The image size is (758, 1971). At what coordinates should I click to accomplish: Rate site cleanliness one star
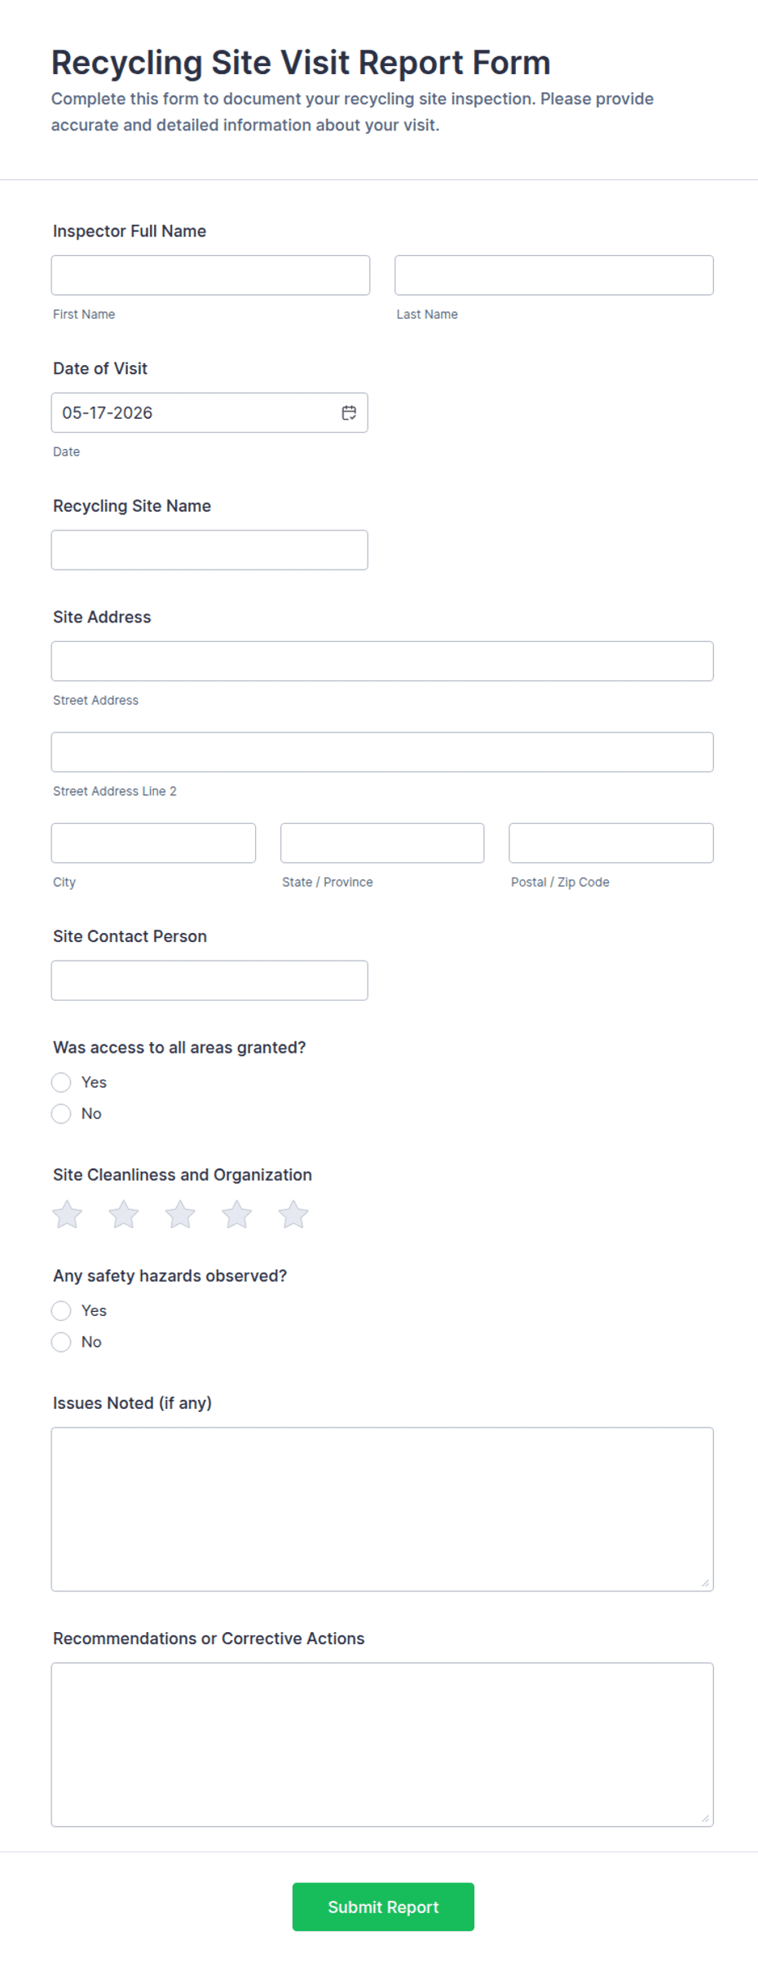(67, 1214)
